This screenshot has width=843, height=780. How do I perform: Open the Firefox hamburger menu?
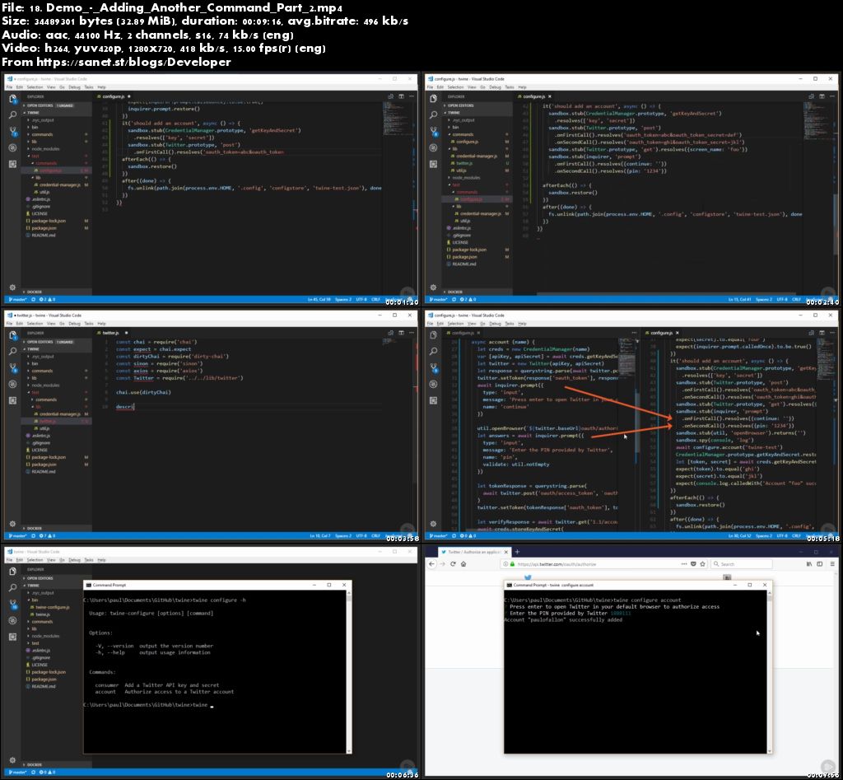(x=832, y=563)
